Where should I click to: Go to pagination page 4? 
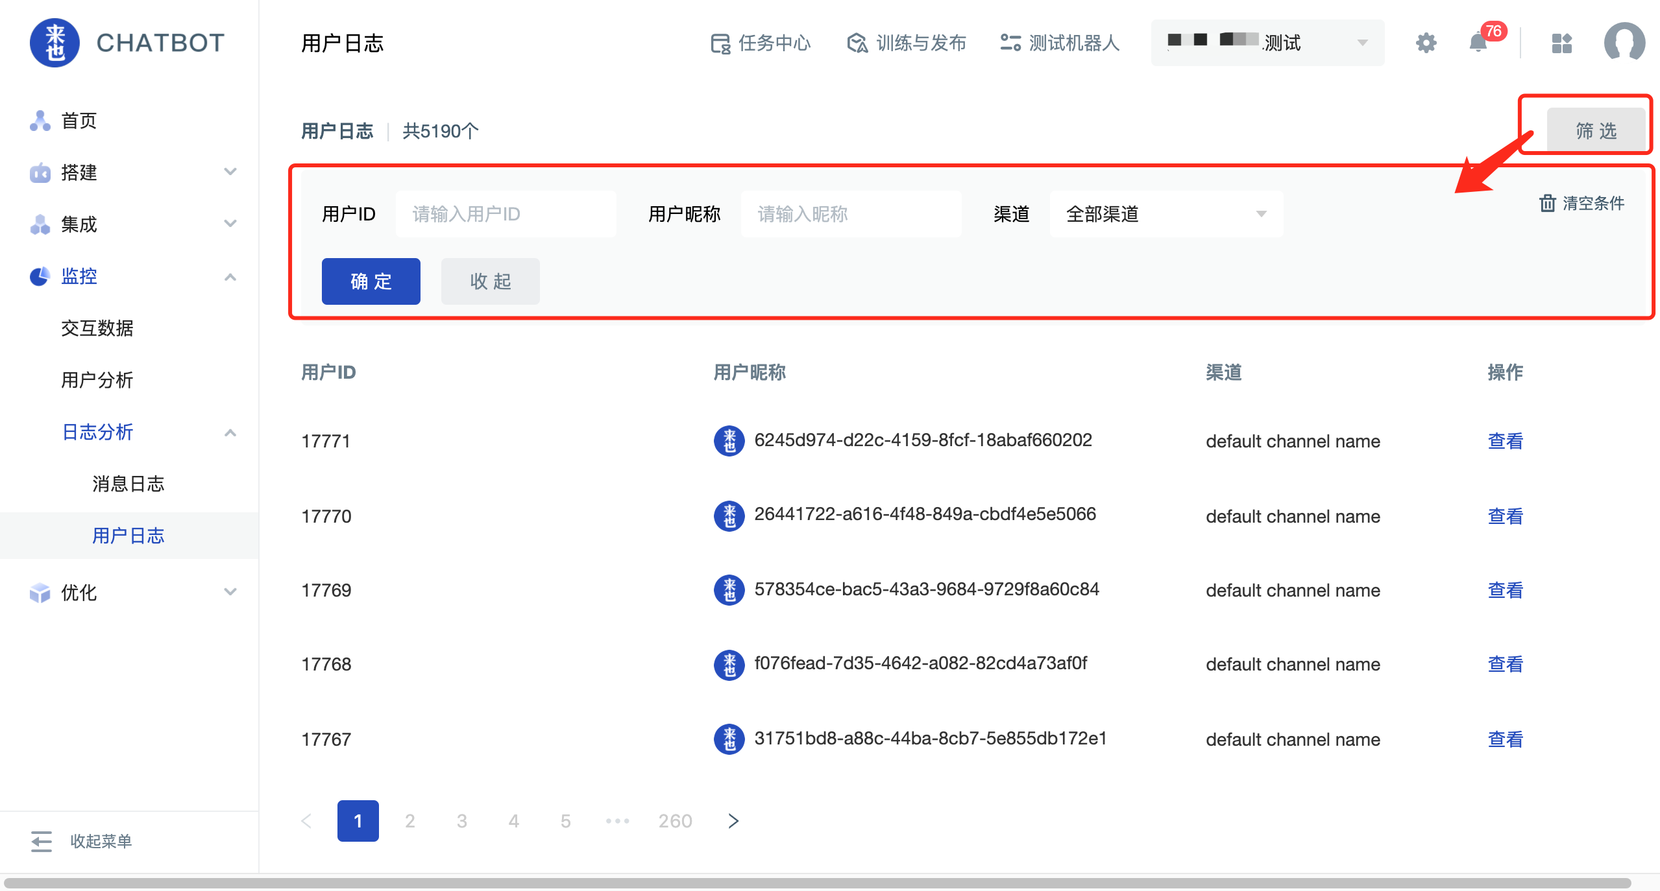(x=514, y=821)
